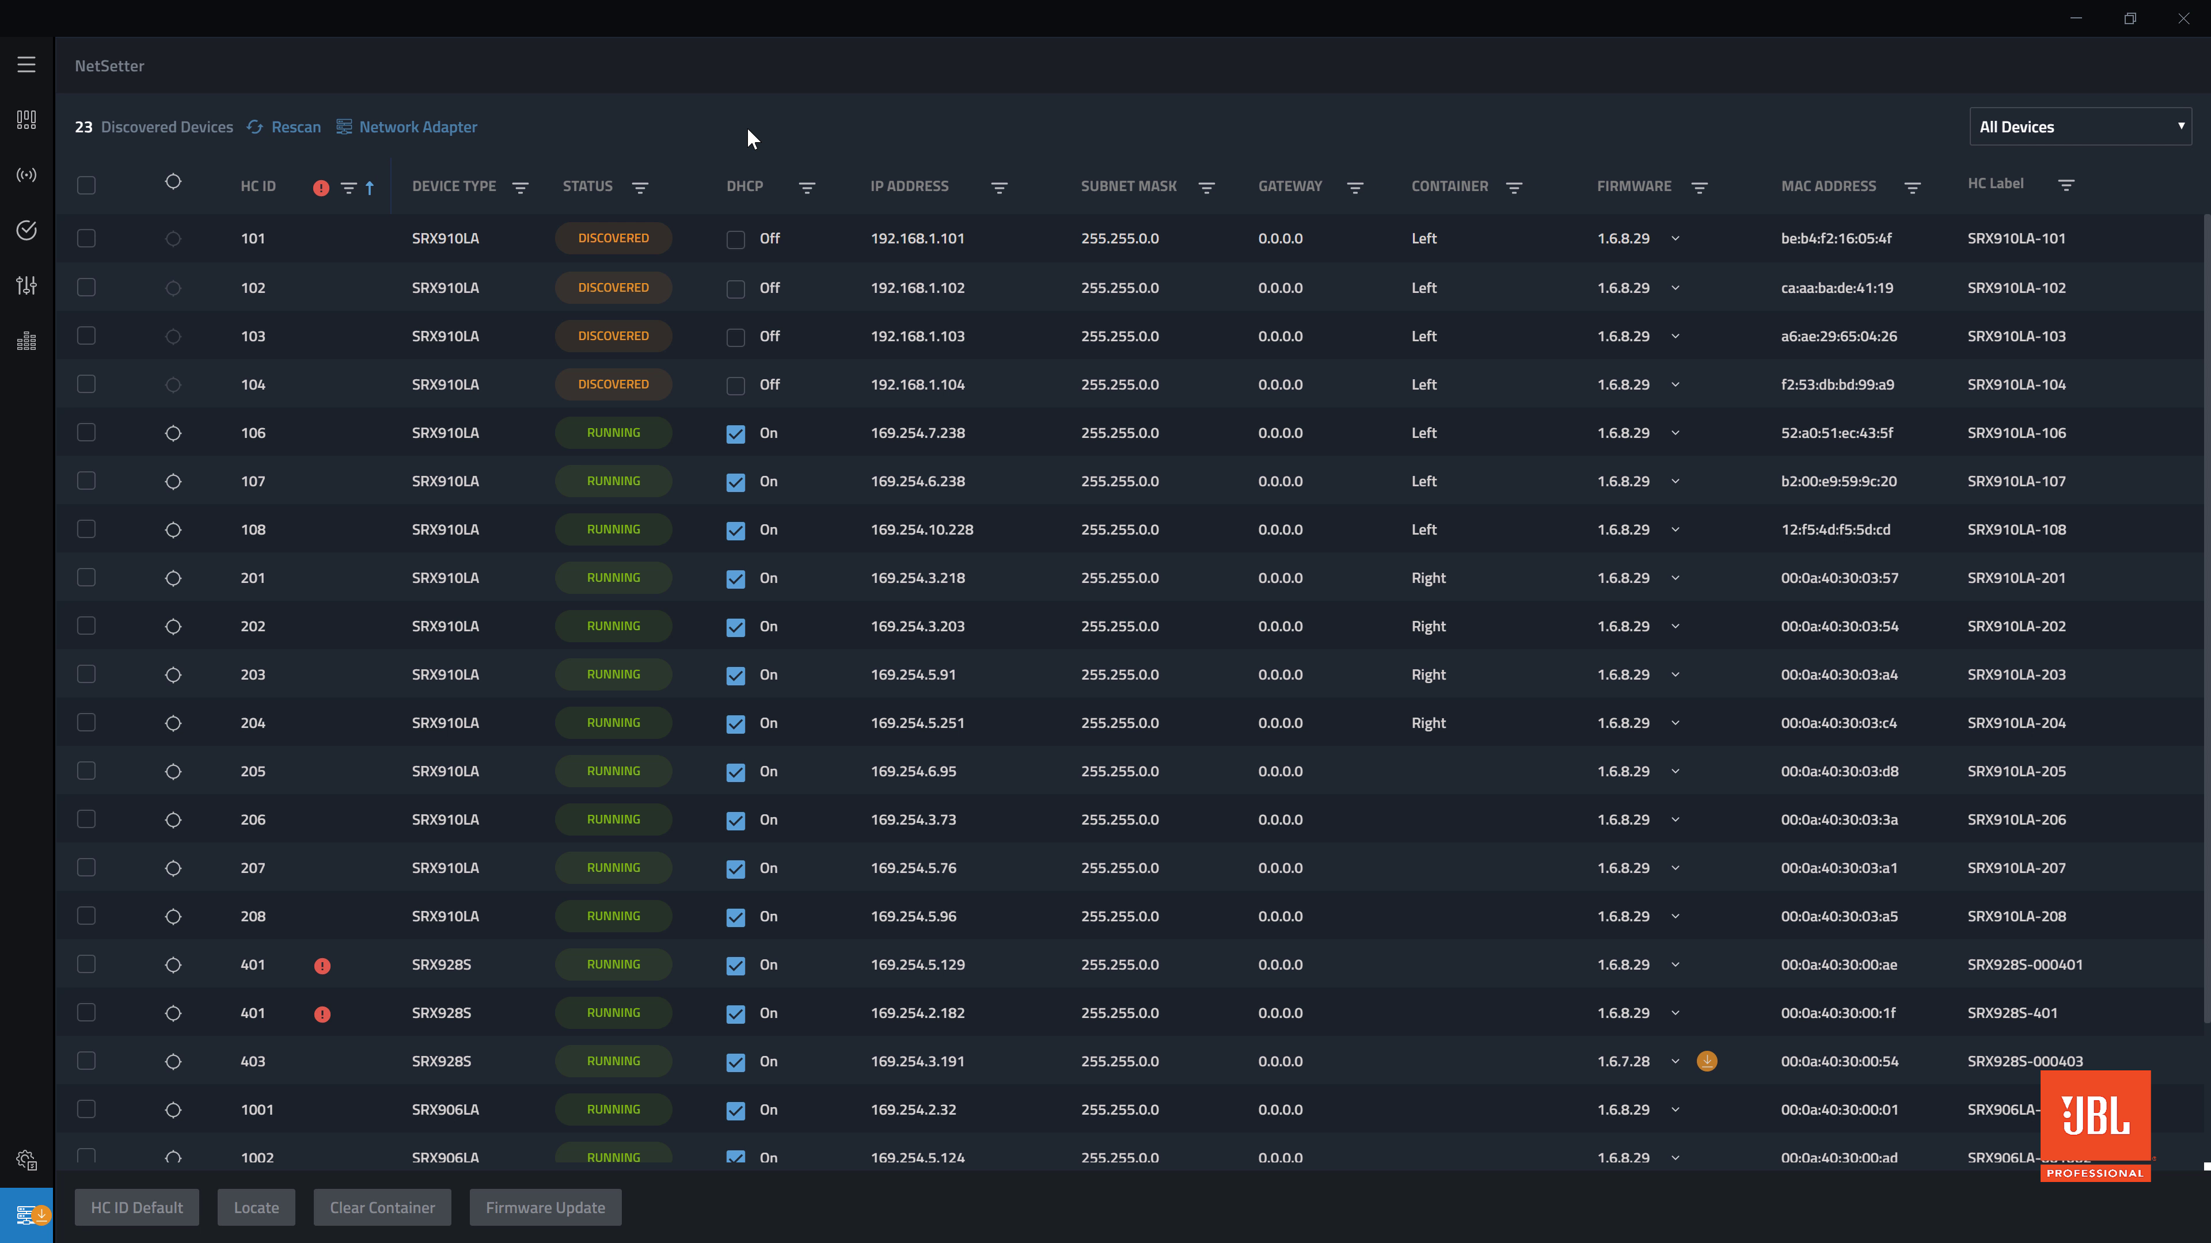The width and height of the screenshot is (2211, 1243).
Task: Expand firmware 1.6.7.28 dropdown for device 403
Action: (1676, 1061)
